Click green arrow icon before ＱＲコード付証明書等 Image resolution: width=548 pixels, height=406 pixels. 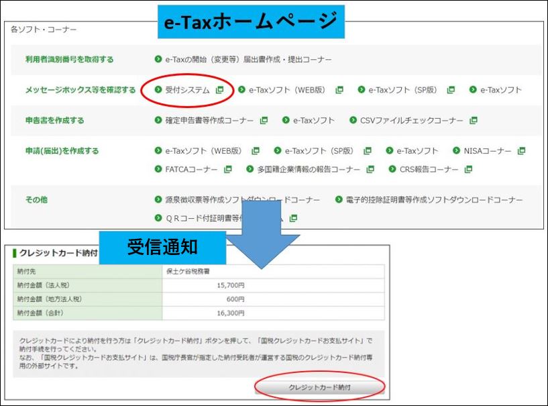158,218
